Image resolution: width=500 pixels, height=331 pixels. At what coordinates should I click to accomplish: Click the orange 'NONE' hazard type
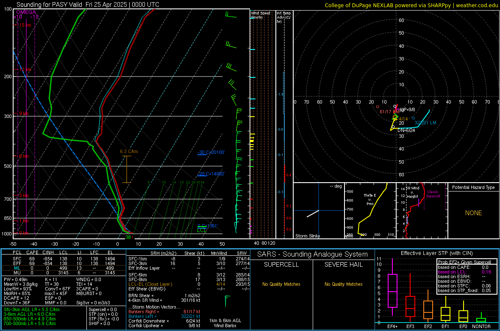pos(473,213)
